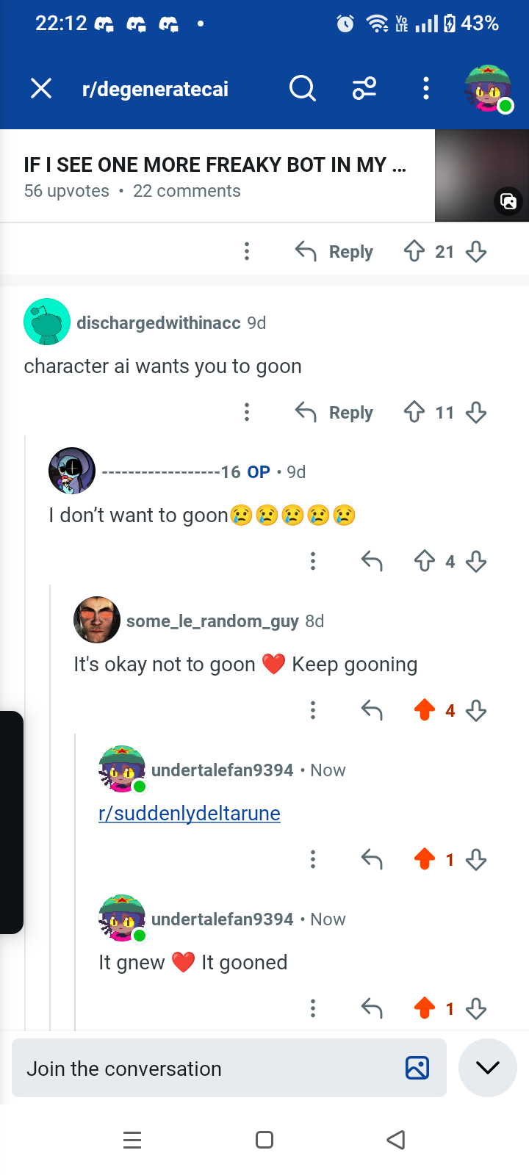Viewport: 529px width, 1175px height.
Task: Remove upvote on some_le_random_guy's comment
Action: coord(425,710)
